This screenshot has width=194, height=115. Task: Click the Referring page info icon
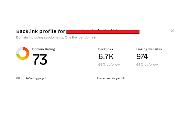pyautogui.click(x=46, y=78)
